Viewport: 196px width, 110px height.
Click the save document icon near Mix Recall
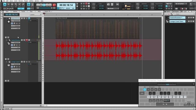point(112,5)
